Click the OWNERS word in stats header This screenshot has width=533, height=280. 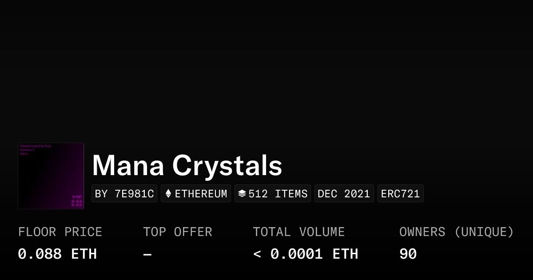pyautogui.click(x=422, y=232)
